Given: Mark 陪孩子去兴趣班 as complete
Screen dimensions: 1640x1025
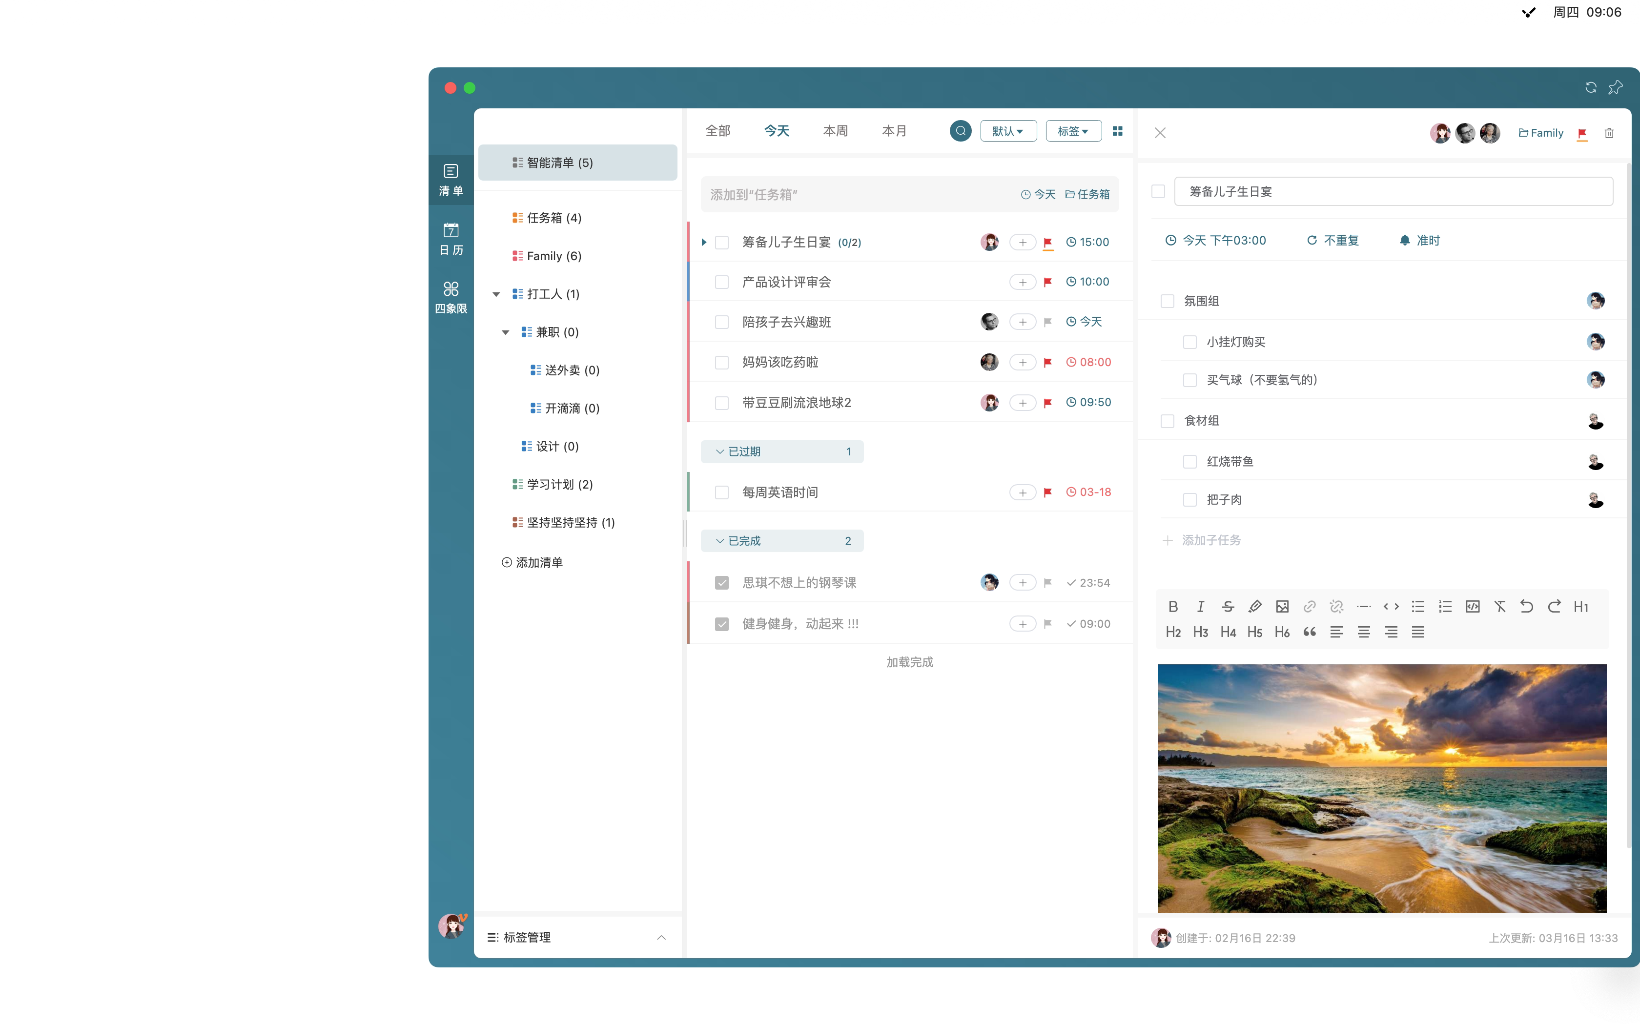Looking at the screenshot, I should (x=722, y=322).
